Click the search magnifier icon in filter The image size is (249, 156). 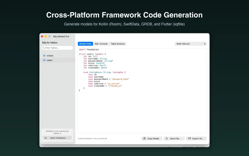(43, 48)
